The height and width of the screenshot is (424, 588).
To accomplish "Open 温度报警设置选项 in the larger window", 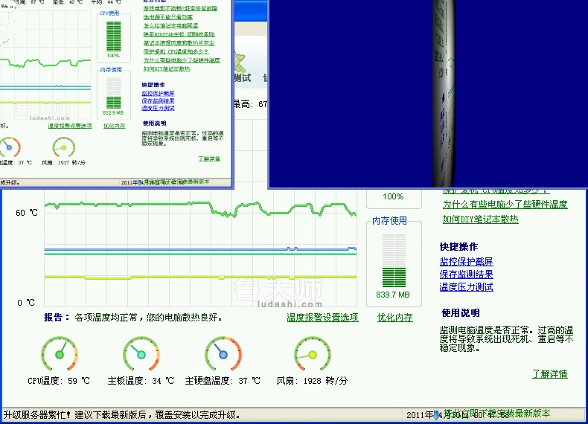I will [322, 318].
